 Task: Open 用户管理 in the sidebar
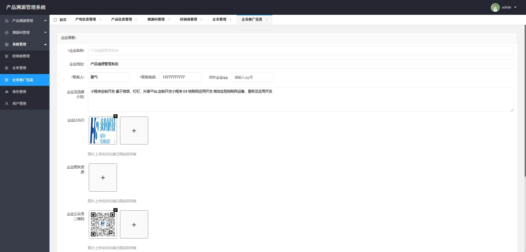point(25,104)
